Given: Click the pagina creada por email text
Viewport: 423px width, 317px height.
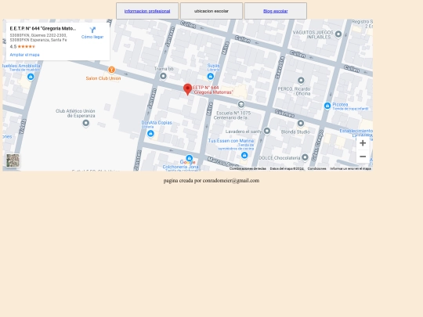Looking at the screenshot, I should [x=211, y=181].
